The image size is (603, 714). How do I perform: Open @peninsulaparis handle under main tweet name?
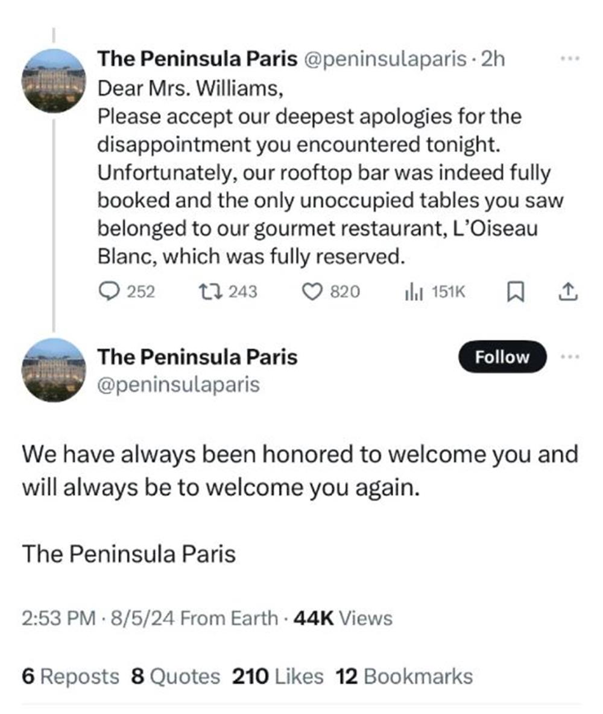pos(178,385)
